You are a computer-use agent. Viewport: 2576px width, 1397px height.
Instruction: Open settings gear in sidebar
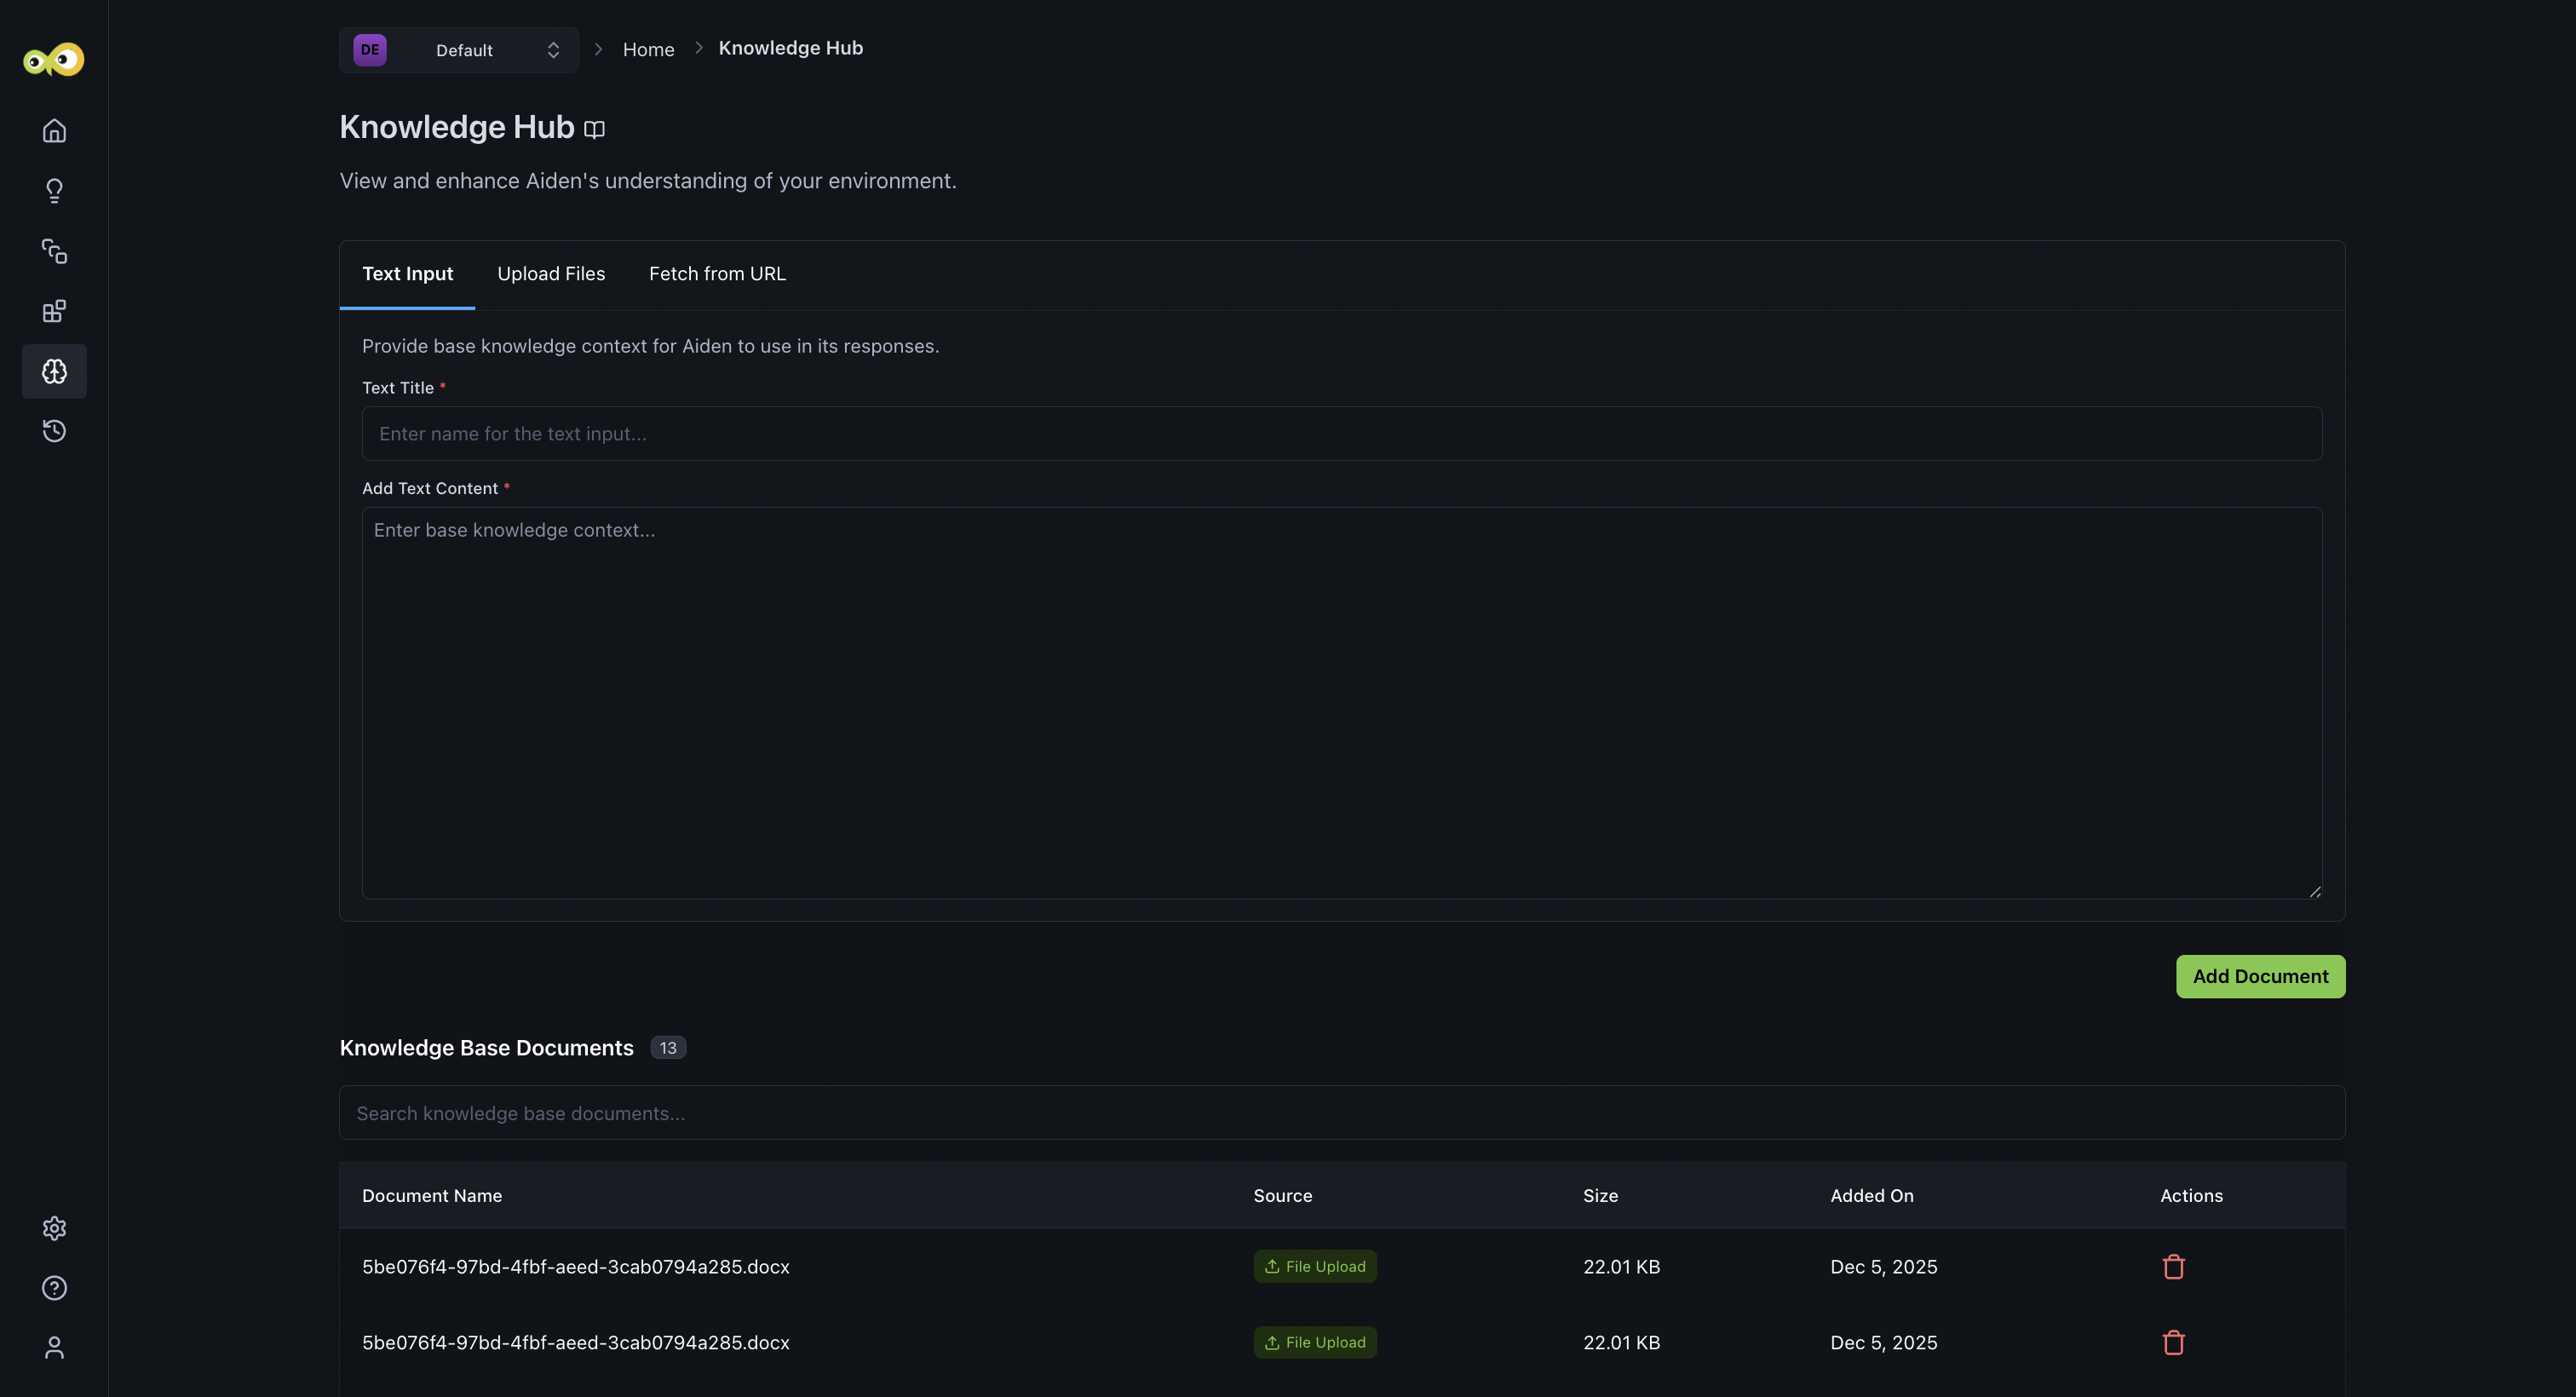(54, 1228)
